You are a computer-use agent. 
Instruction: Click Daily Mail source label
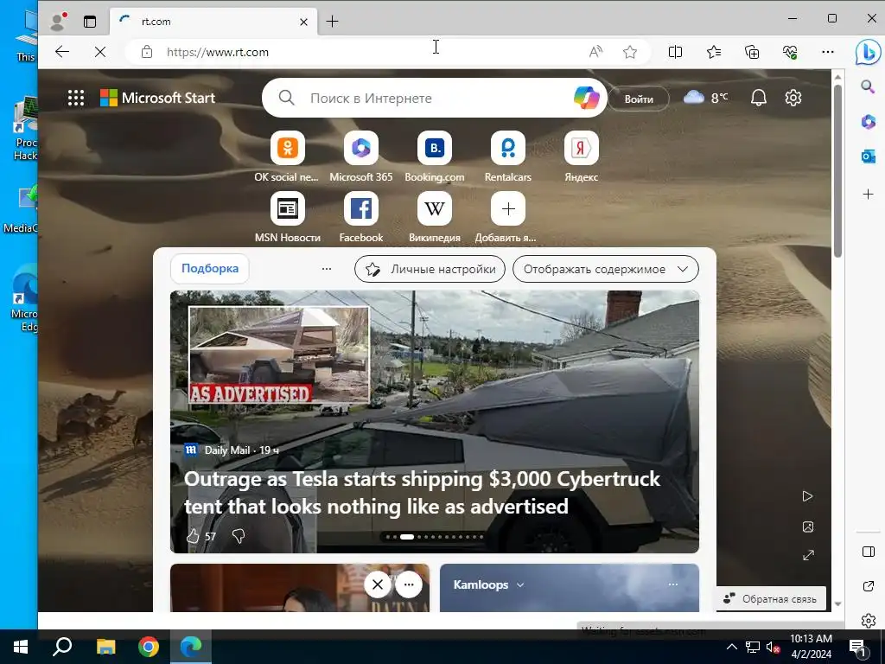tap(227, 450)
